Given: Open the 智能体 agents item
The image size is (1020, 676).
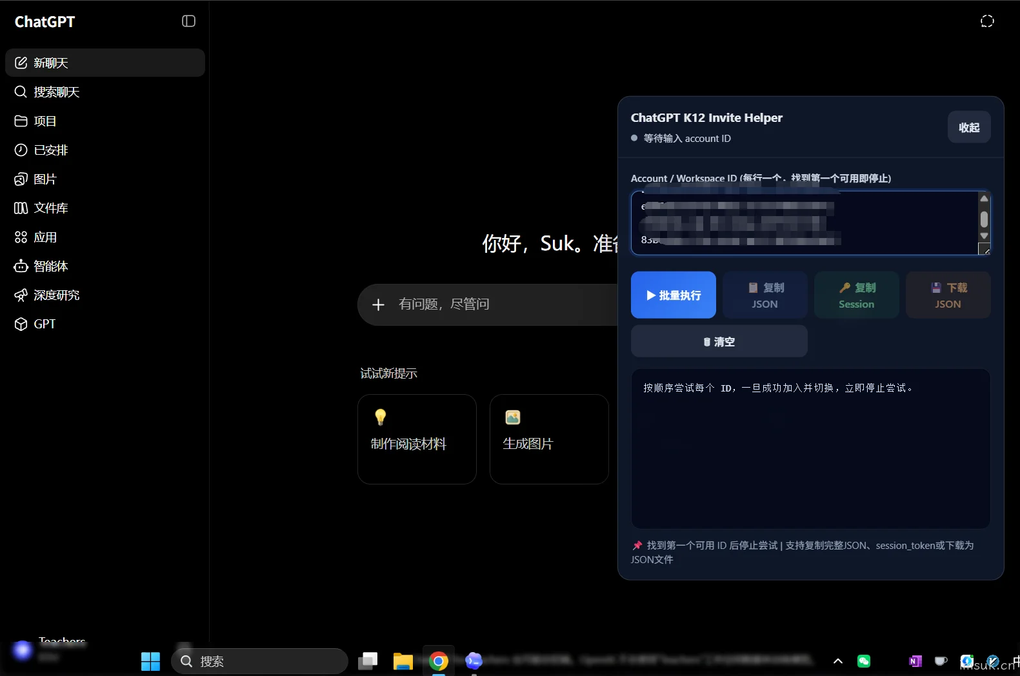Looking at the screenshot, I should [105, 266].
